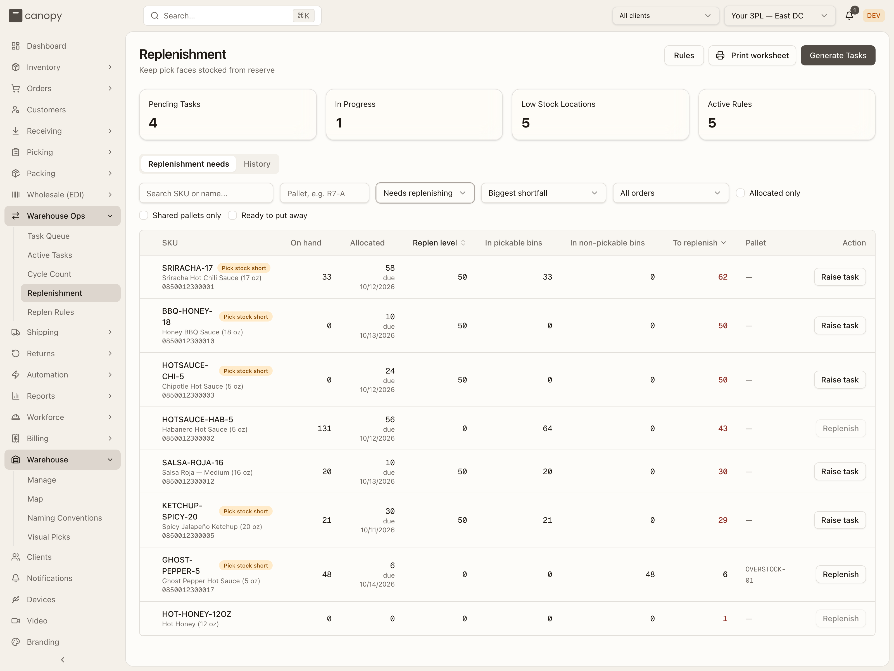Click the Canopy logo icon
This screenshot has height=671, width=894.
pos(15,16)
